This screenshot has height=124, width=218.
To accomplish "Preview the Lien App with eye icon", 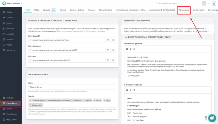I will (x=113, y=60).
